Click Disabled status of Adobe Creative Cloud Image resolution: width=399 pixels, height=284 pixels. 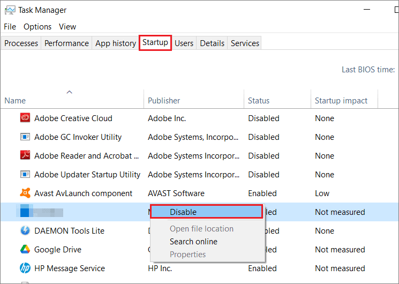tap(264, 118)
